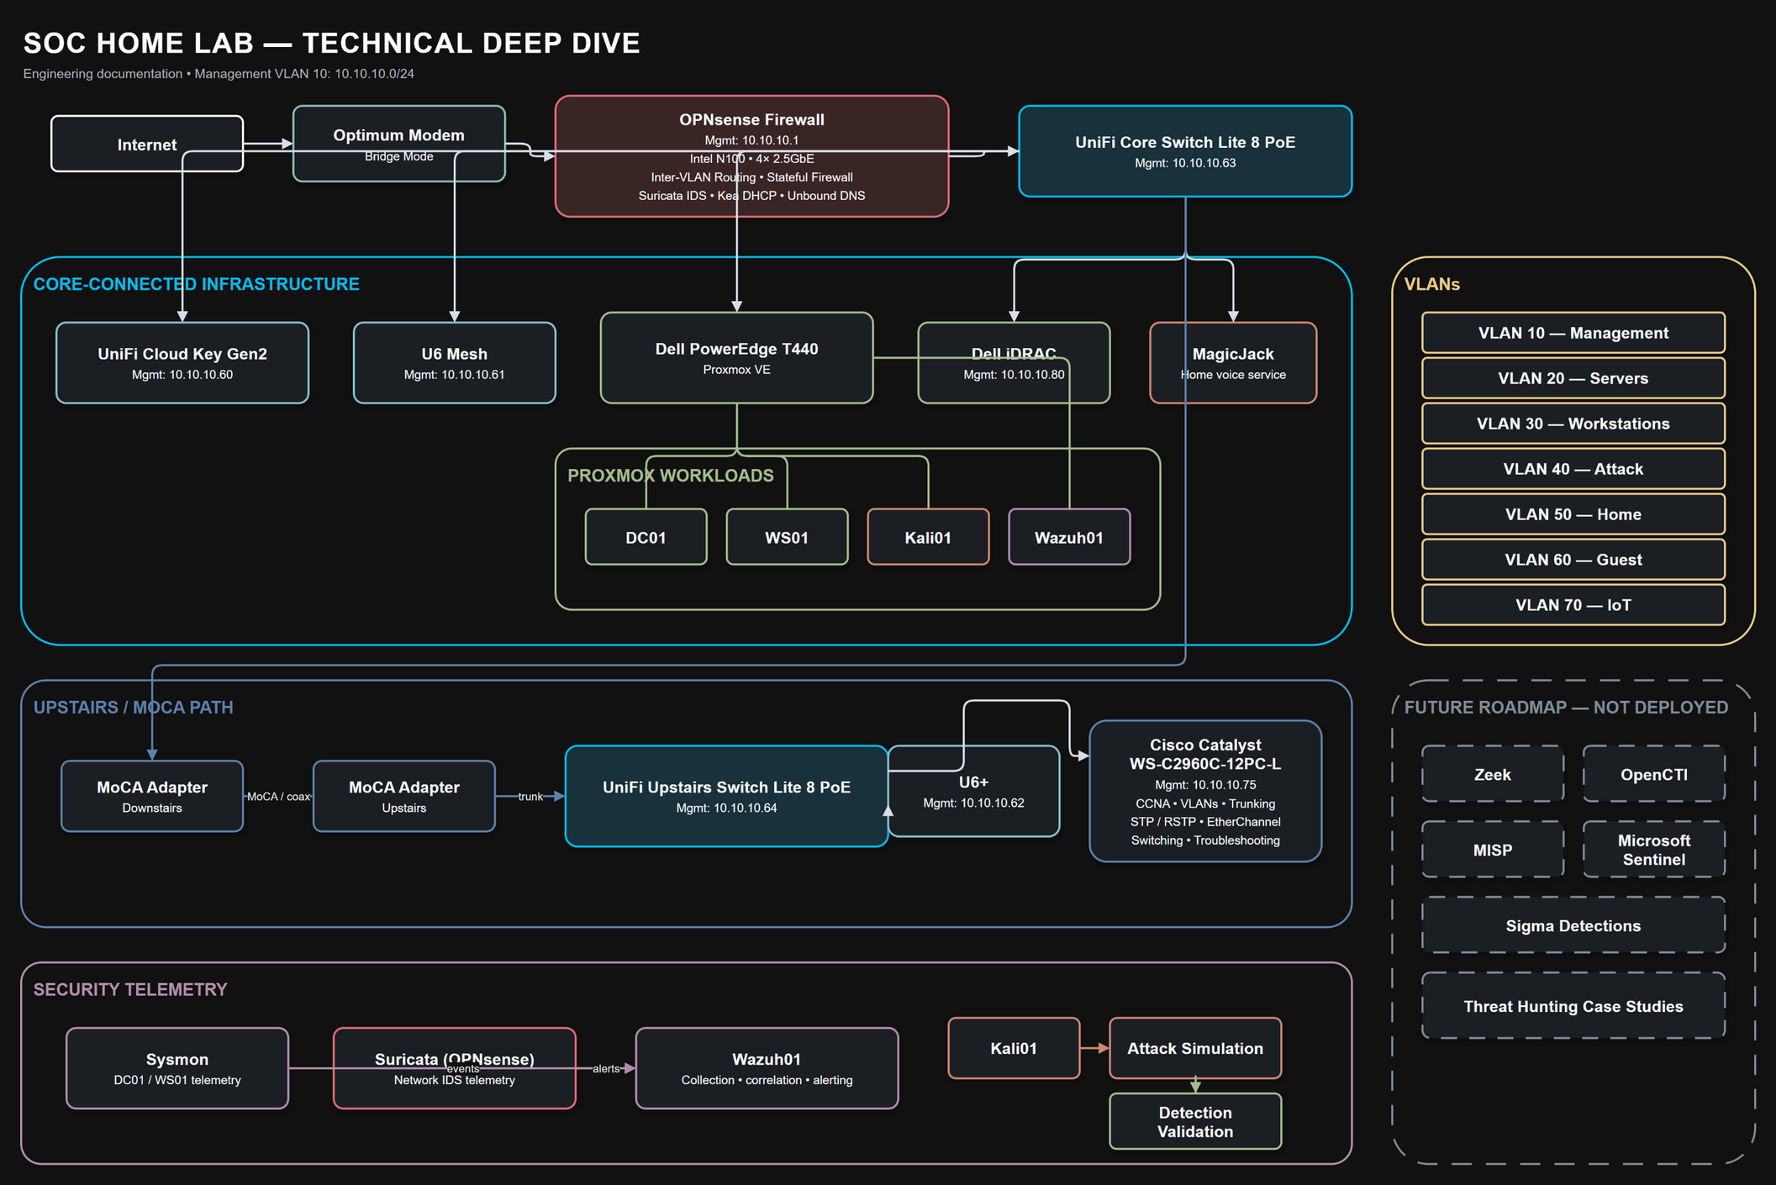
Task: Click the Zeek roadmap item
Action: pyautogui.click(x=1493, y=774)
